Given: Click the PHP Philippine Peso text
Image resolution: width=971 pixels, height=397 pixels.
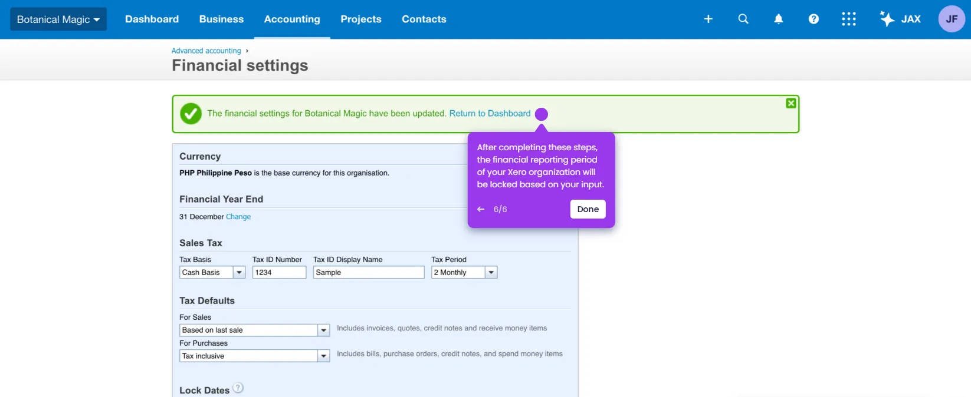Looking at the screenshot, I should point(215,173).
